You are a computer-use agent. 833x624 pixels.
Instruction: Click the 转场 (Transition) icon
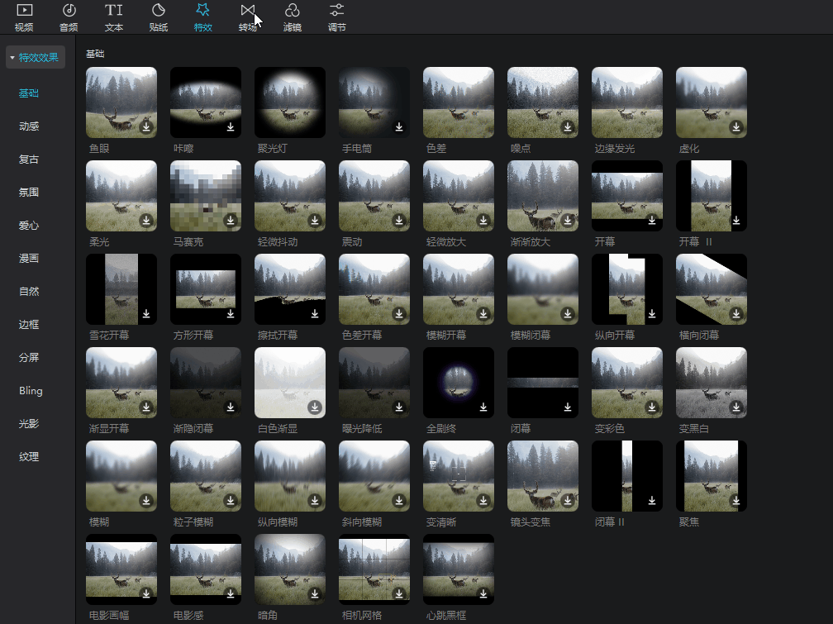click(x=247, y=11)
